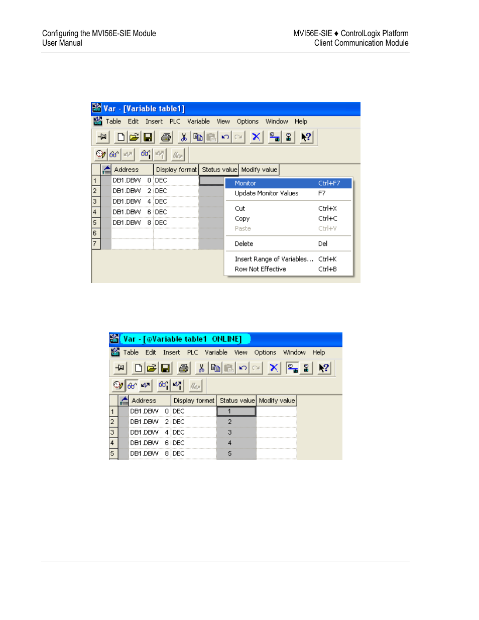Click status value 1 cell in ONLINE window
Screen dimensions: 479x620
tap(236, 411)
